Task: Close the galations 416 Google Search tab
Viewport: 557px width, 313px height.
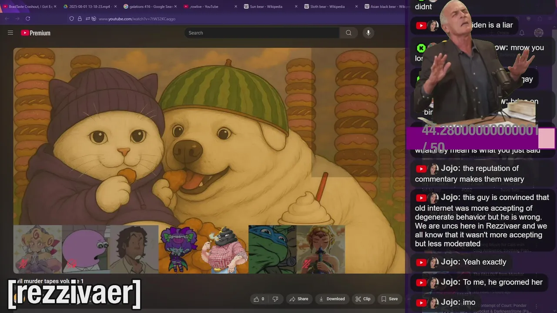Action: click(x=175, y=7)
